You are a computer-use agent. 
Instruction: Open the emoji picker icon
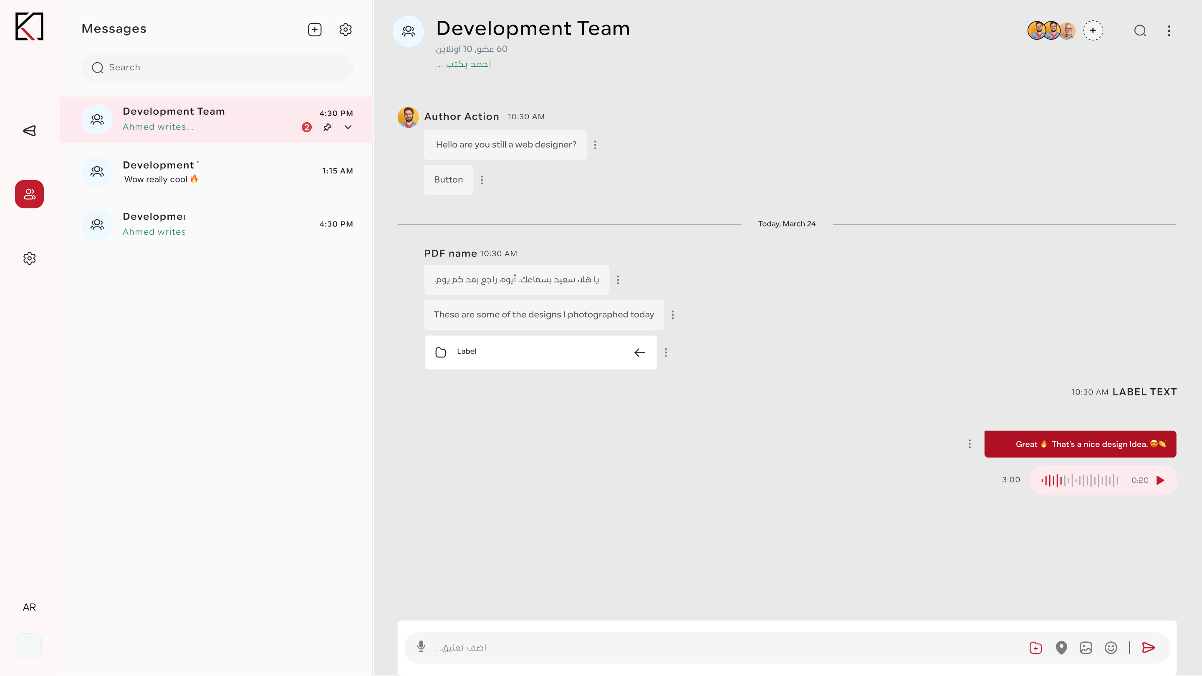coord(1111,648)
